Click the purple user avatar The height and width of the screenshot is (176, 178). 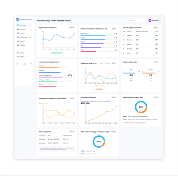(150, 20)
